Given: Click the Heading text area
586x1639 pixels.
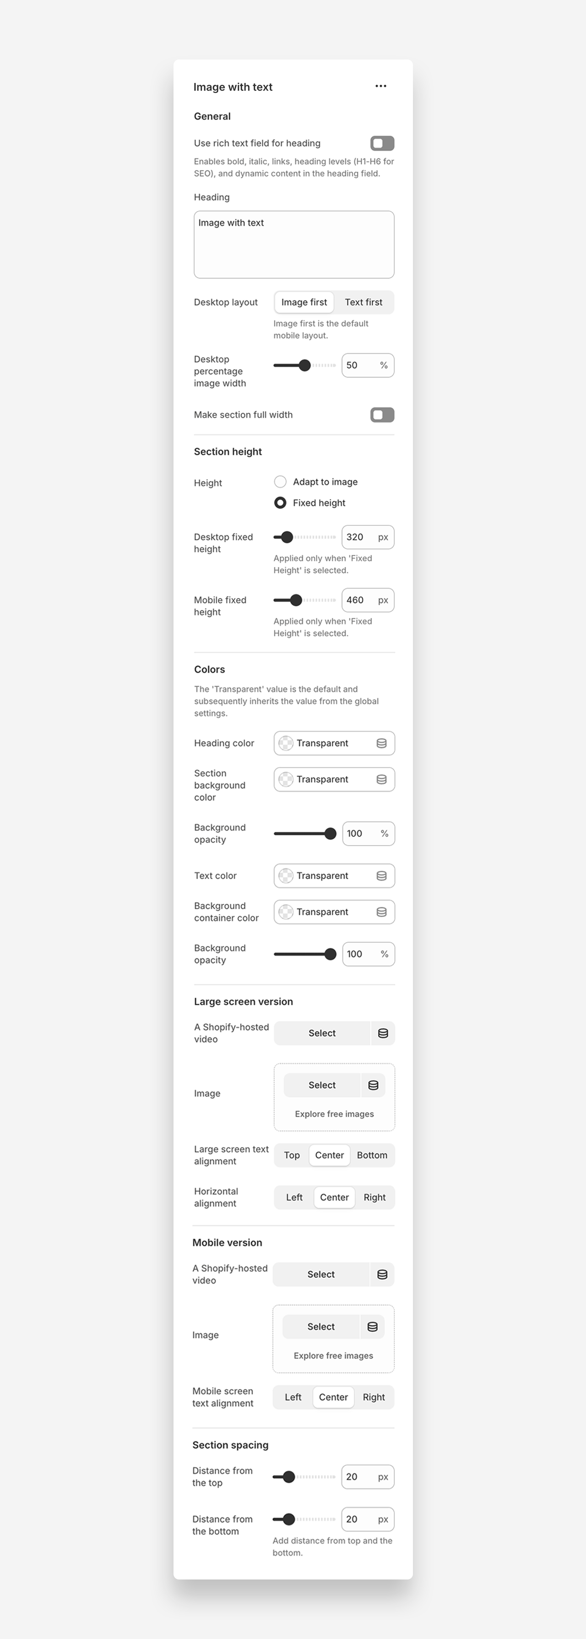Looking at the screenshot, I should pyautogui.click(x=294, y=244).
